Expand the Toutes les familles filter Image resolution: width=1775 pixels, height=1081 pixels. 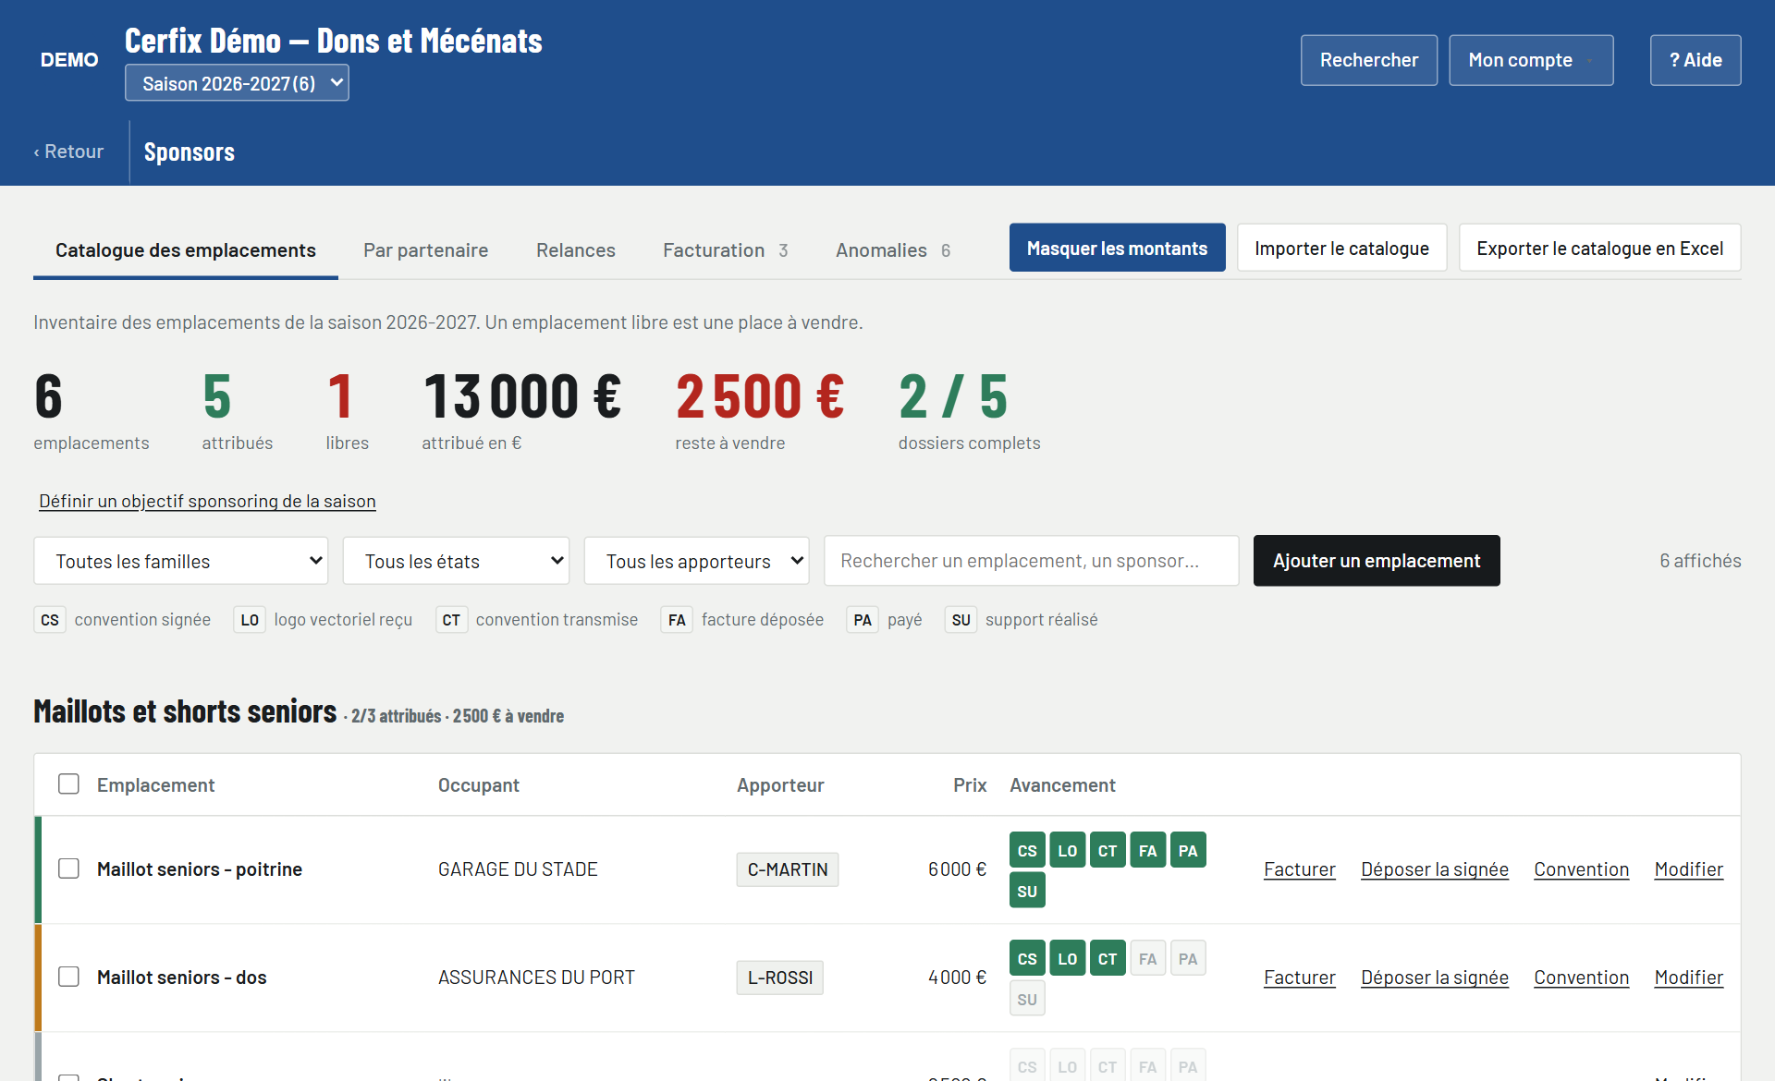[181, 561]
